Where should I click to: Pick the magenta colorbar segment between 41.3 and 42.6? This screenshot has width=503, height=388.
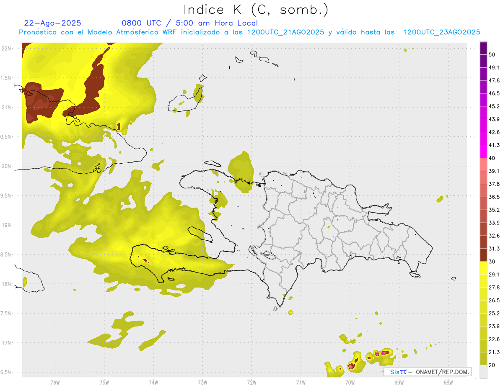tap(483, 139)
